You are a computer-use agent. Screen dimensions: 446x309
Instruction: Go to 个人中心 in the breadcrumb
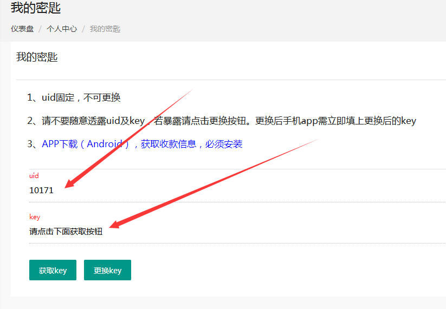pos(62,29)
